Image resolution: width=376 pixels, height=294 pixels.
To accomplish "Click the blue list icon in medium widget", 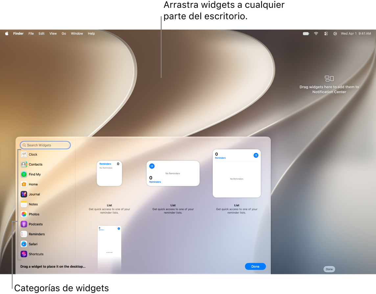I will (152, 166).
